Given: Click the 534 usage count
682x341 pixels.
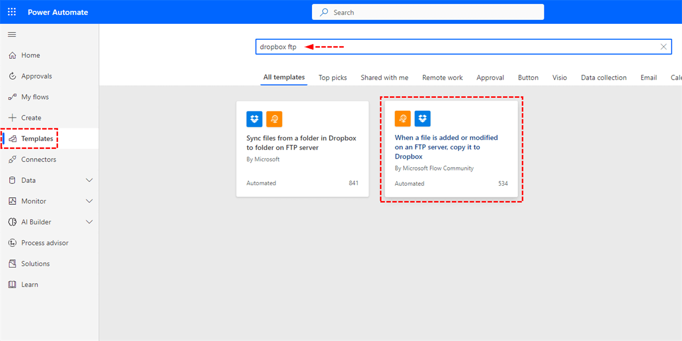Looking at the screenshot, I should tap(502, 184).
